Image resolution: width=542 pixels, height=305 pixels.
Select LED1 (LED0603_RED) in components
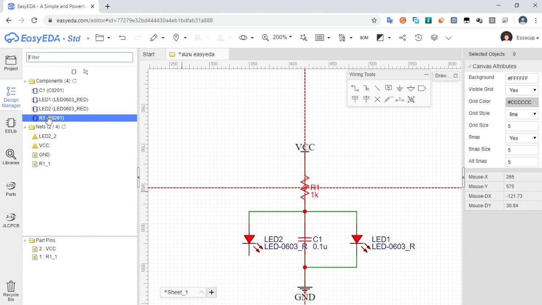pyautogui.click(x=64, y=100)
